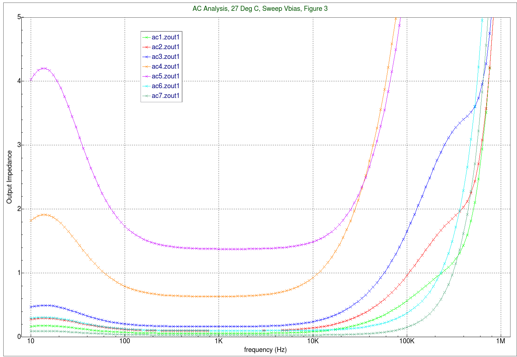Click the magenta line sample beside ac5.zout1
Image resolution: width=517 pixels, height=357 pixels.
coord(146,76)
